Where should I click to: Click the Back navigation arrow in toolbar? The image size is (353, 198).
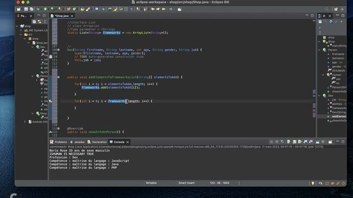click(x=164, y=9)
